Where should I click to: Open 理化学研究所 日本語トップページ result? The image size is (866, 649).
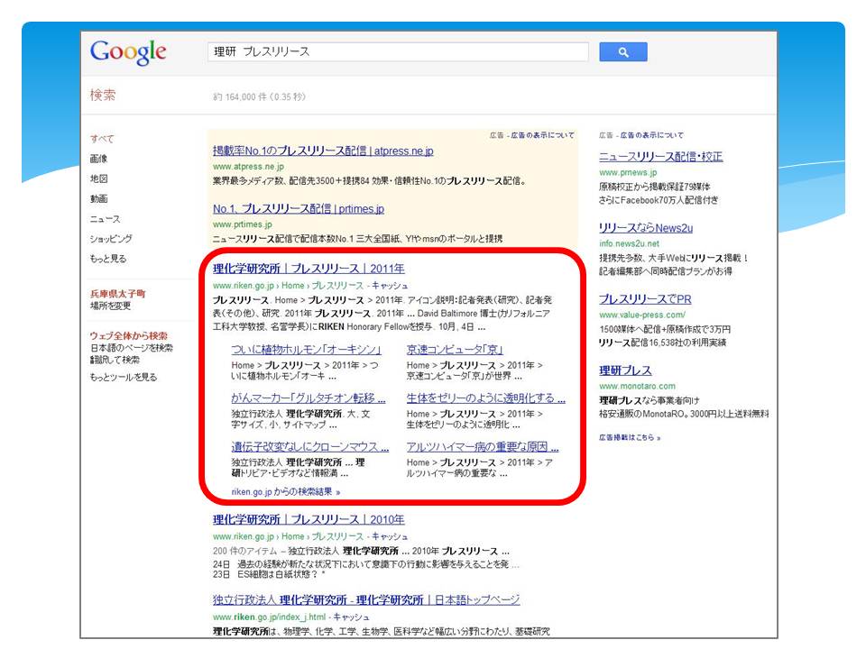click(366, 600)
